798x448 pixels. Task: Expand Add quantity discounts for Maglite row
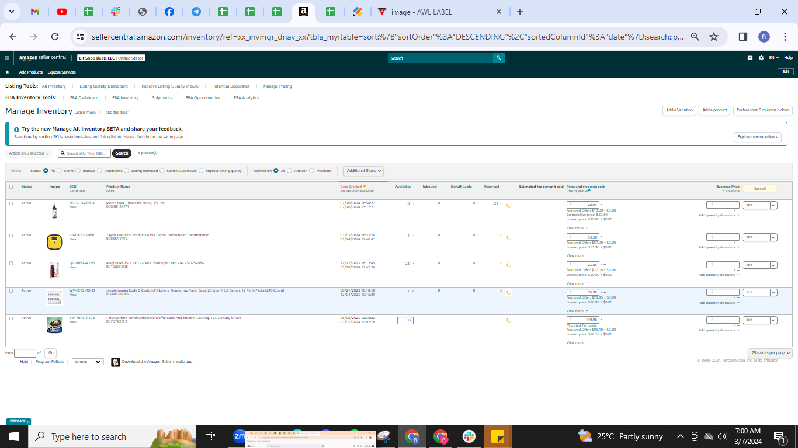[719, 275]
